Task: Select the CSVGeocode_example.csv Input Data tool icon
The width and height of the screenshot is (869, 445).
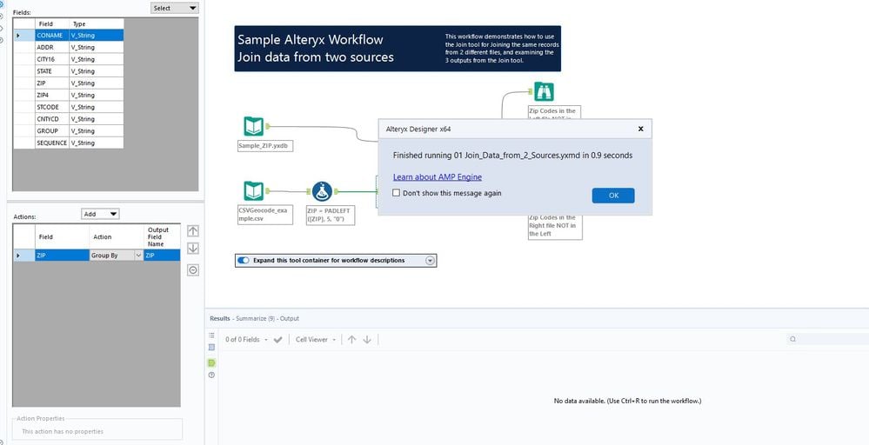Action: coord(254,191)
